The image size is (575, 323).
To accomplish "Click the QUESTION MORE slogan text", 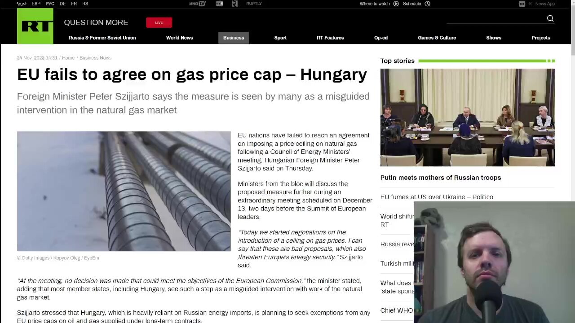I will click(x=96, y=22).
